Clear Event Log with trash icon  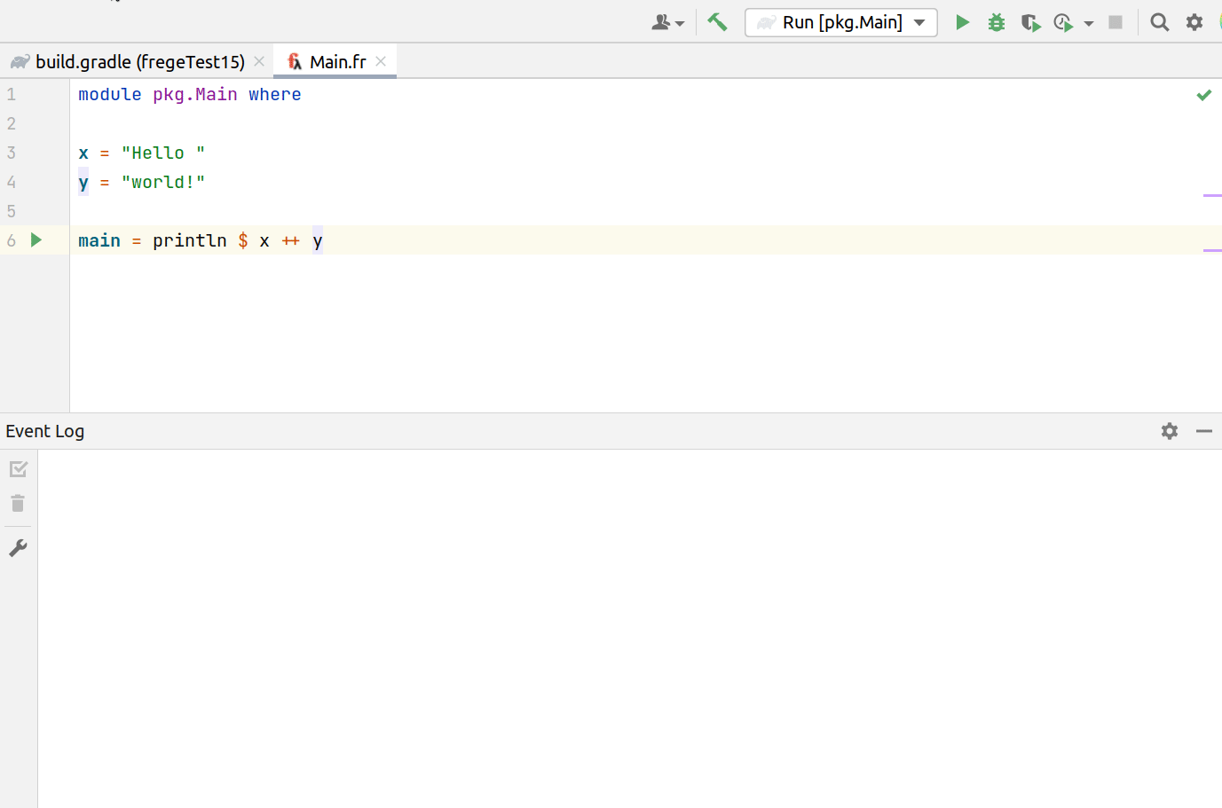(x=18, y=504)
